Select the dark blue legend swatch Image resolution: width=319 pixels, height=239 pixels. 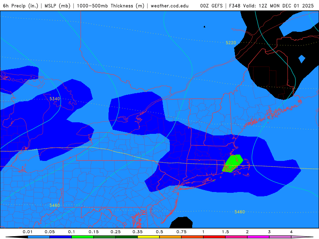(x=61, y=237)
